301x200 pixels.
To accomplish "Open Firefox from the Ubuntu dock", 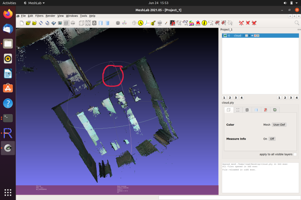I will (x=8, y=14).
